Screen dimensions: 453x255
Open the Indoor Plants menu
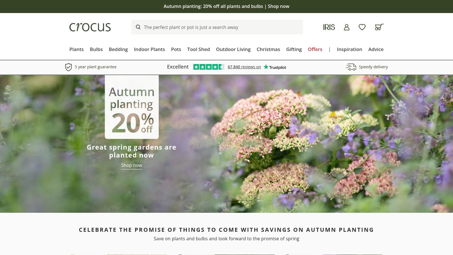pyautogui.click(x=149, y=49)
